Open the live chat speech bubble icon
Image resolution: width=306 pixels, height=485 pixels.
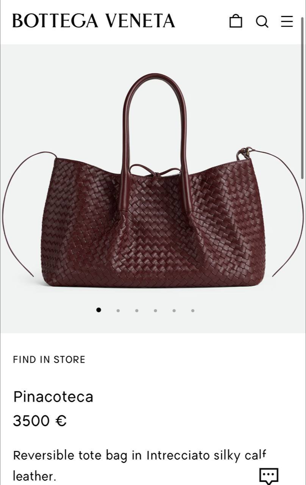point(269,476)
